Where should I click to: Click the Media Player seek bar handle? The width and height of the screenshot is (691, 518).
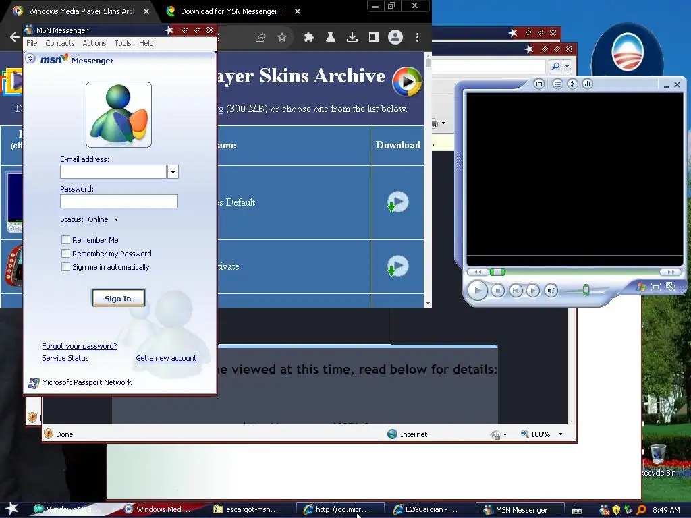point(497,272)
